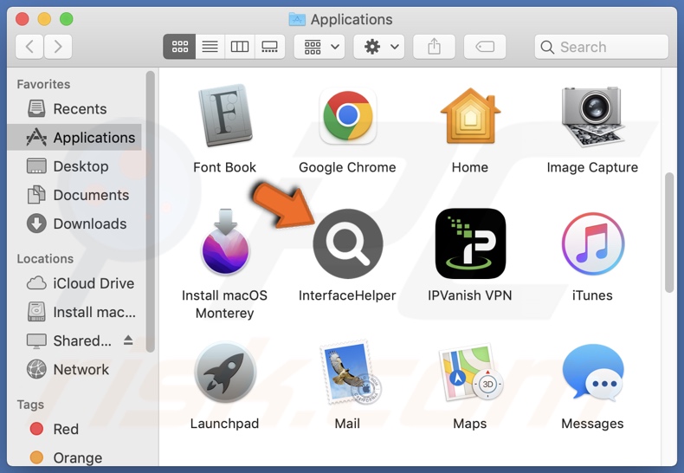Viewport: 684px width, 473px height.
Task: Filter by the Red tag
Action: [74, 429]
